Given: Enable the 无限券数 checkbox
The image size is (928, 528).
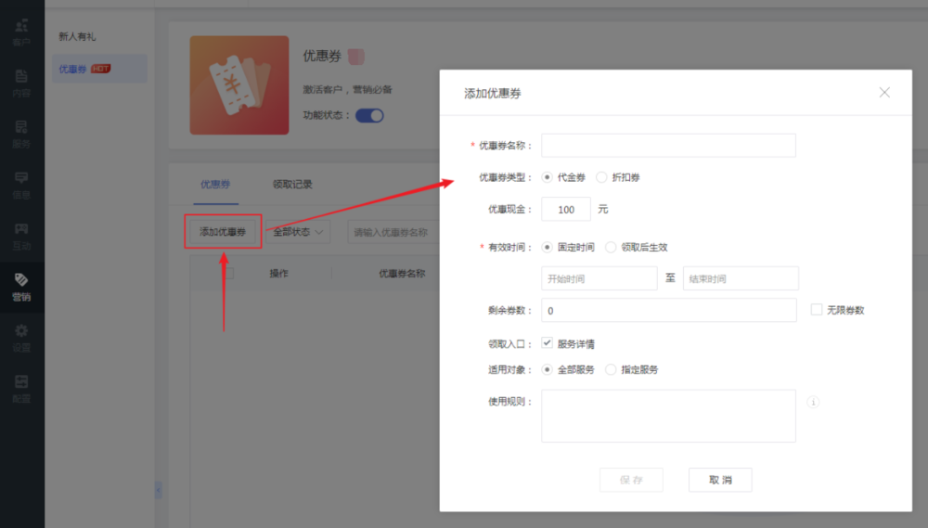Looking at the screenshot, I should (817, 310).
